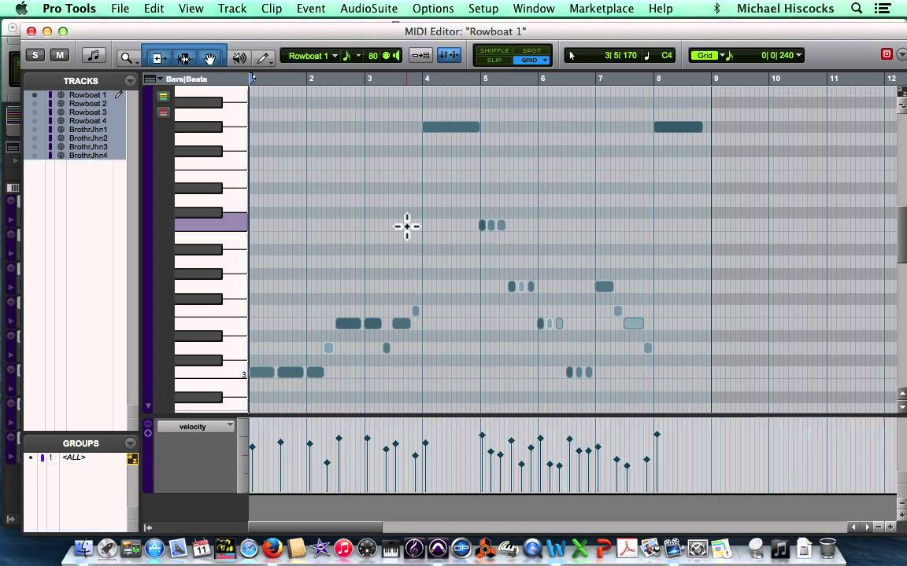907x566 pixels.
Task: Click the red target button in toolbar
Action: pyautogui.click(x=887, y=53)
